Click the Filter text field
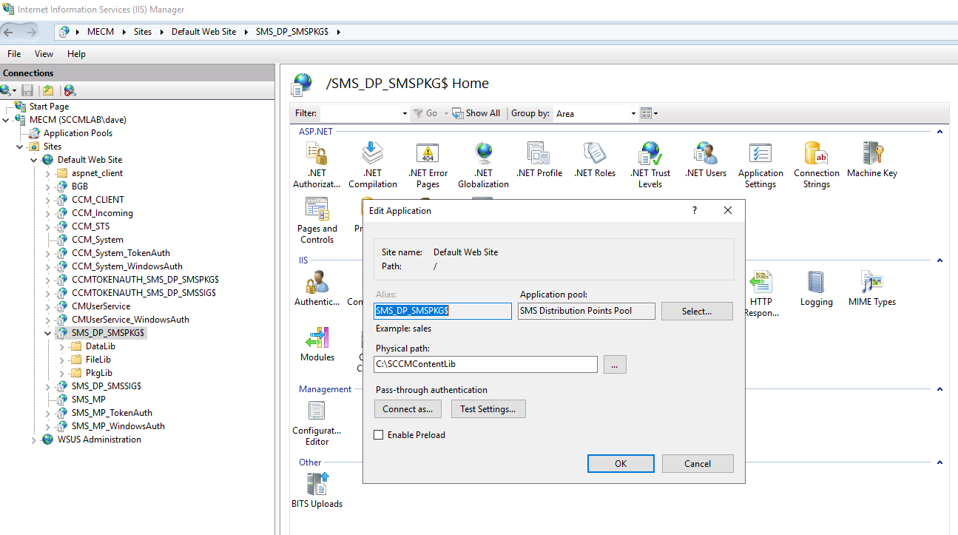 click(x=360, y=113)
